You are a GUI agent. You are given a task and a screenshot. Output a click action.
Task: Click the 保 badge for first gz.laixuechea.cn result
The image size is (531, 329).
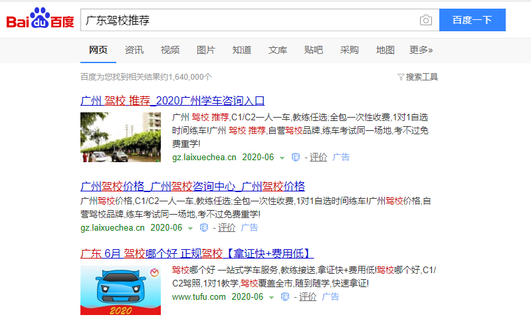[296, 158]
